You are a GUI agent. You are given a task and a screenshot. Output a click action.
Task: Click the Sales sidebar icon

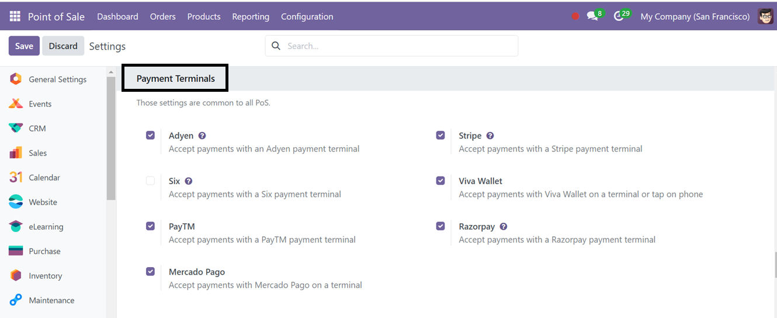click(16, 153)
